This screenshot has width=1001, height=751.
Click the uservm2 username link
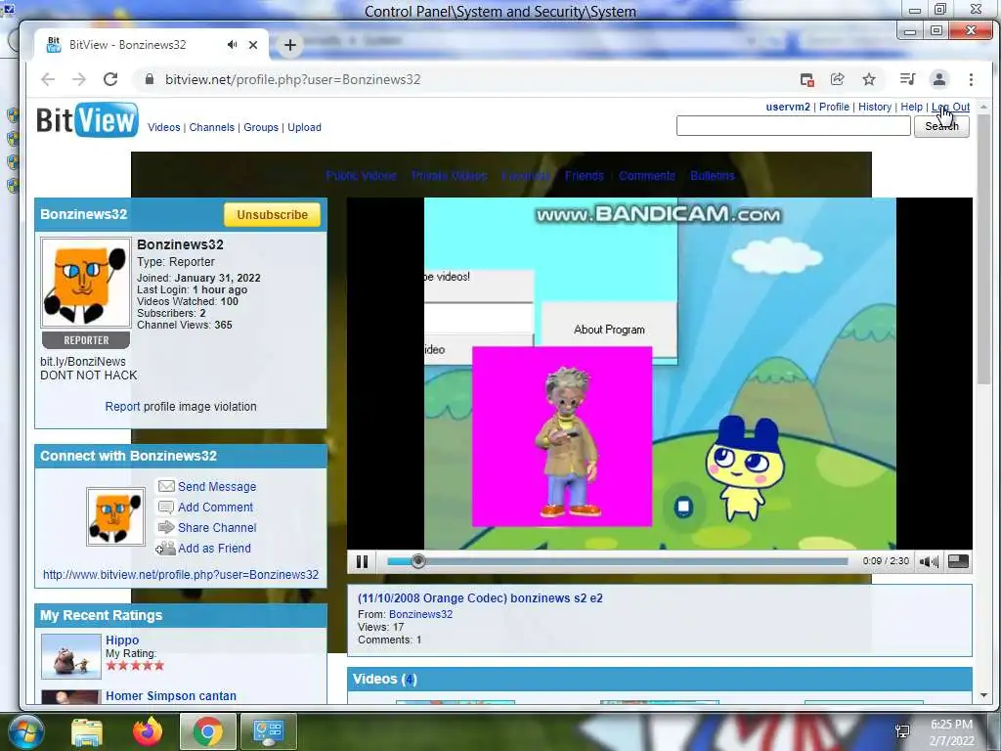point(788,107)
